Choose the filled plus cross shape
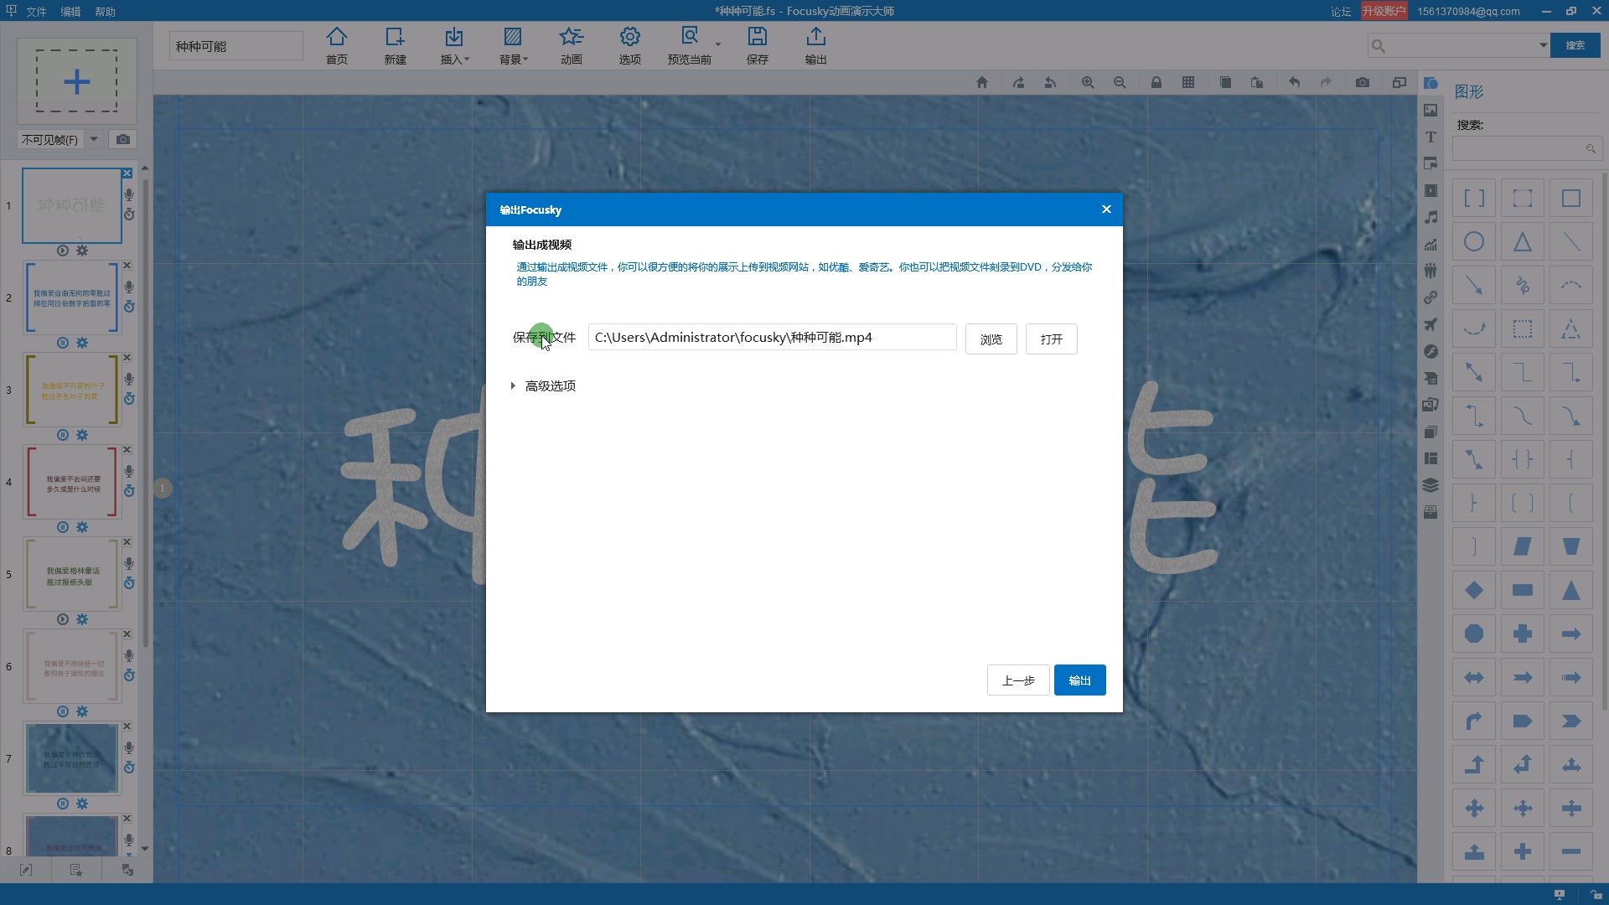The image size is (1609, 905). [1523, 634]
